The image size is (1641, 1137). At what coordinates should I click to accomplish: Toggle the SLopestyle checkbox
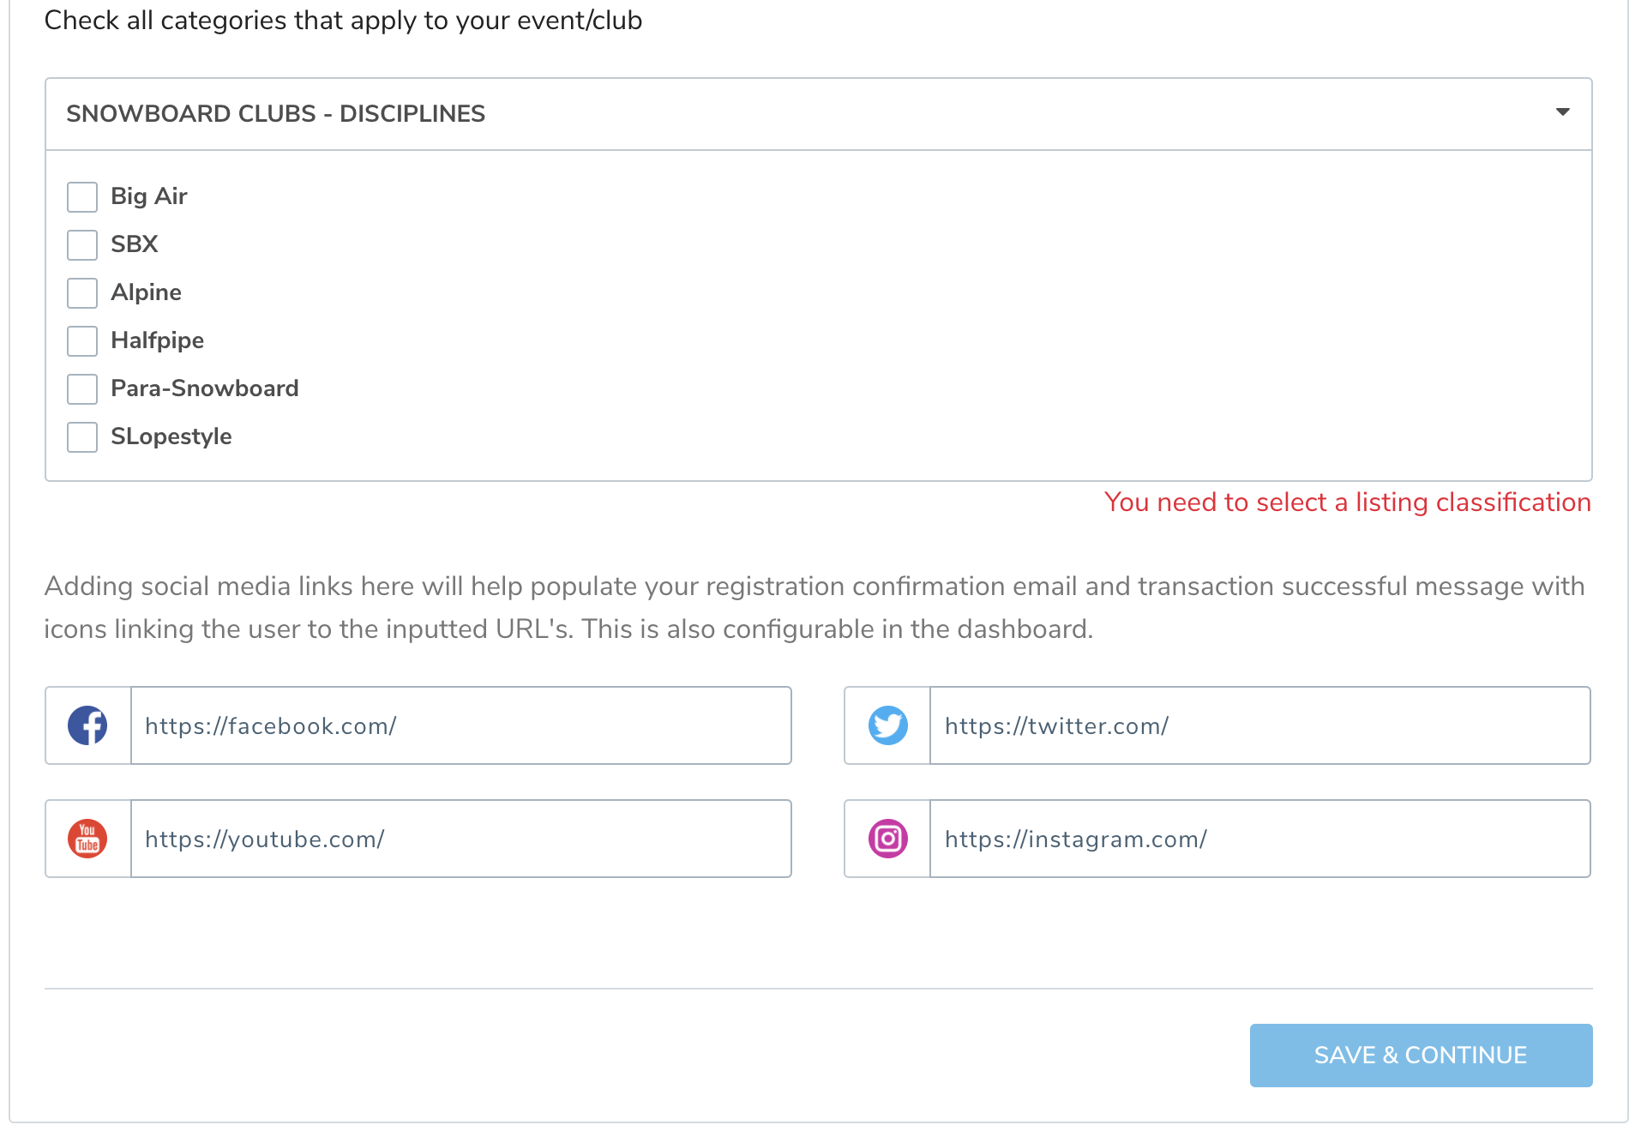pos(82,436)
